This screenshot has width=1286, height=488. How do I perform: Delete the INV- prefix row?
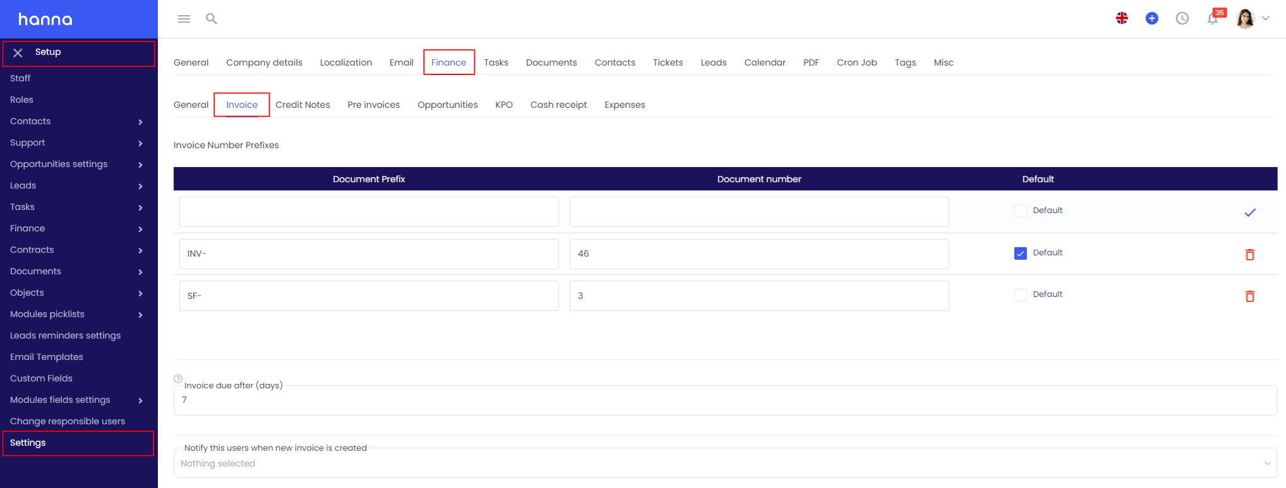pos(1250,255)
